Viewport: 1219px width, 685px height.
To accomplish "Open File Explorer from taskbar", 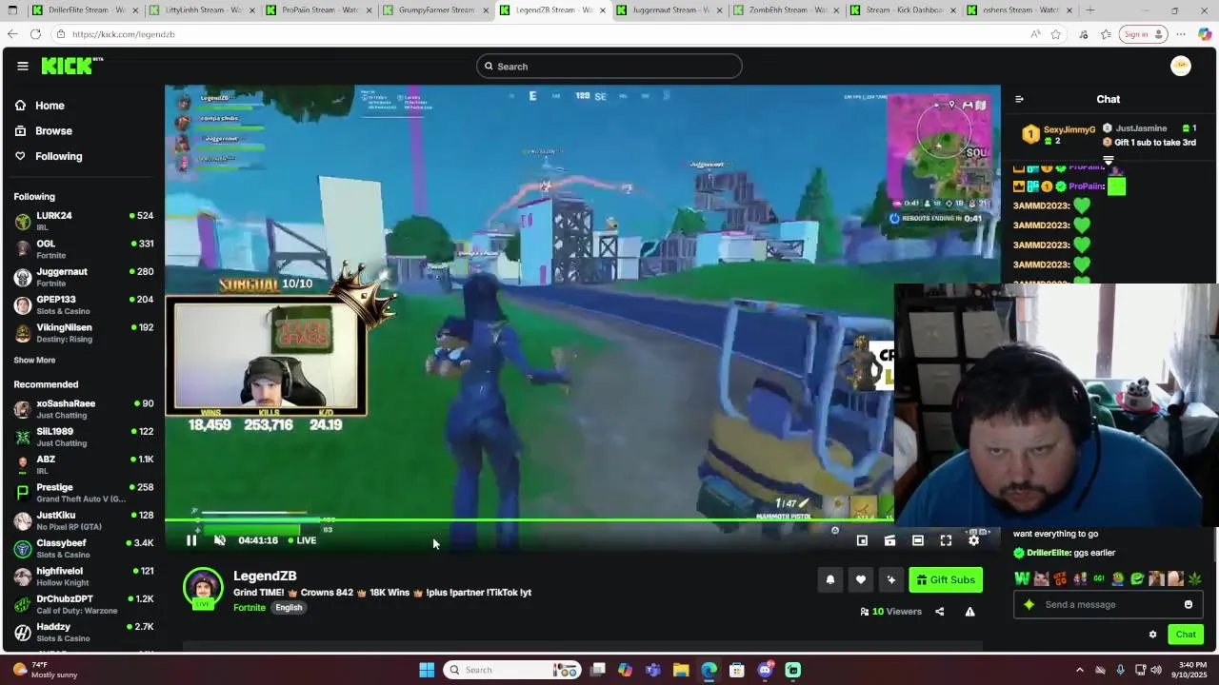I will click(681, 670).
